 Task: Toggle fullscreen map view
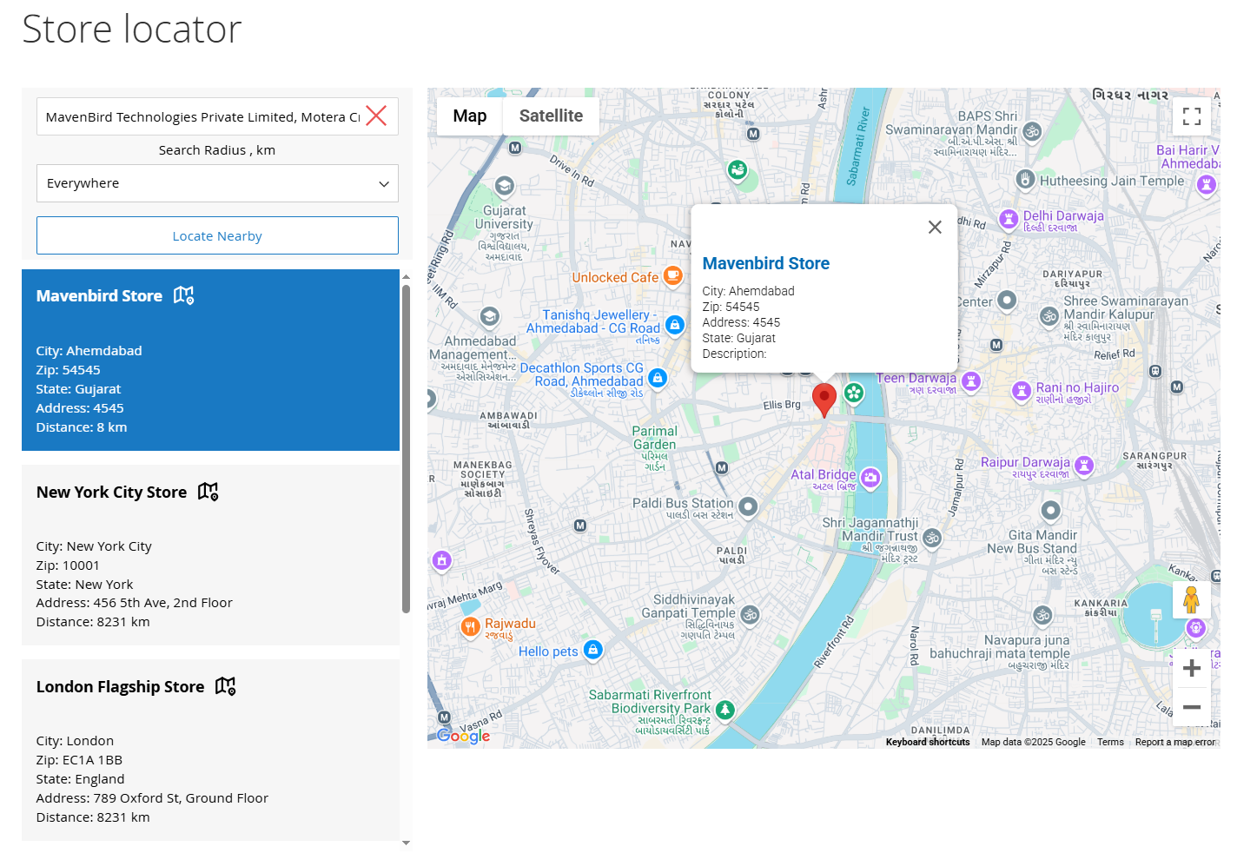tap(1192, 116)
